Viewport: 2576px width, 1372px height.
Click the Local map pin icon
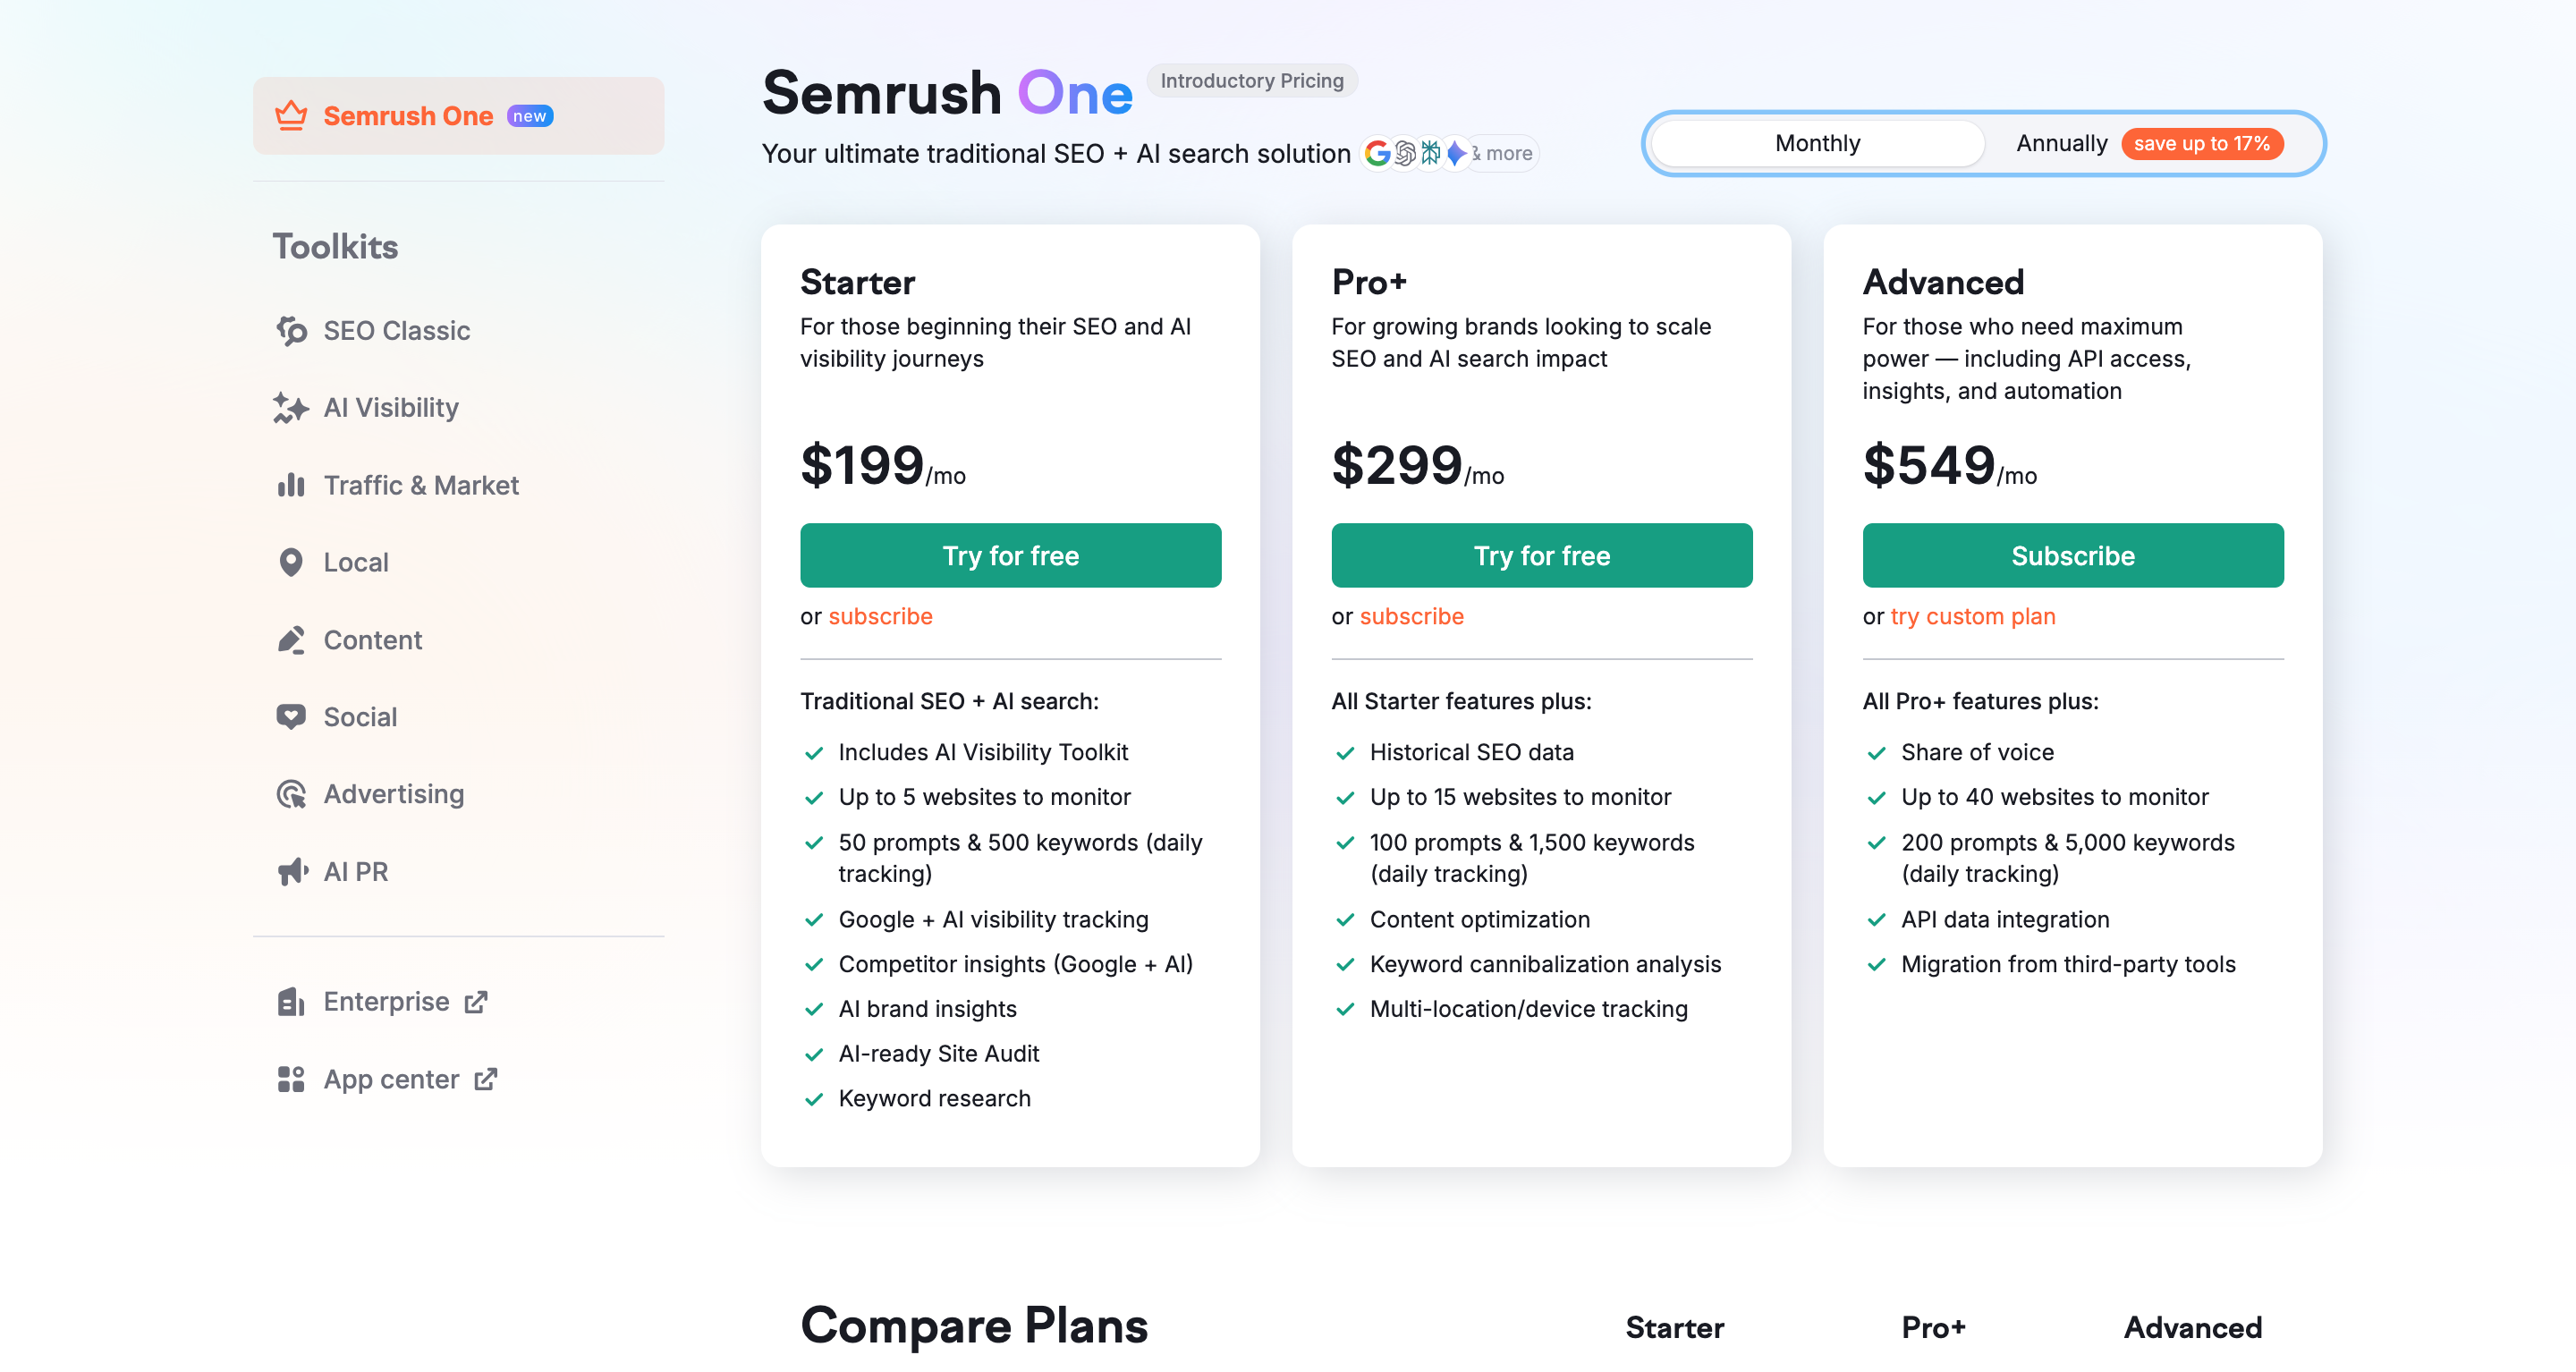pos(291,563)
